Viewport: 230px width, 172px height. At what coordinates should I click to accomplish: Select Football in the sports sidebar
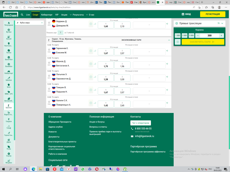coord(9,30)
